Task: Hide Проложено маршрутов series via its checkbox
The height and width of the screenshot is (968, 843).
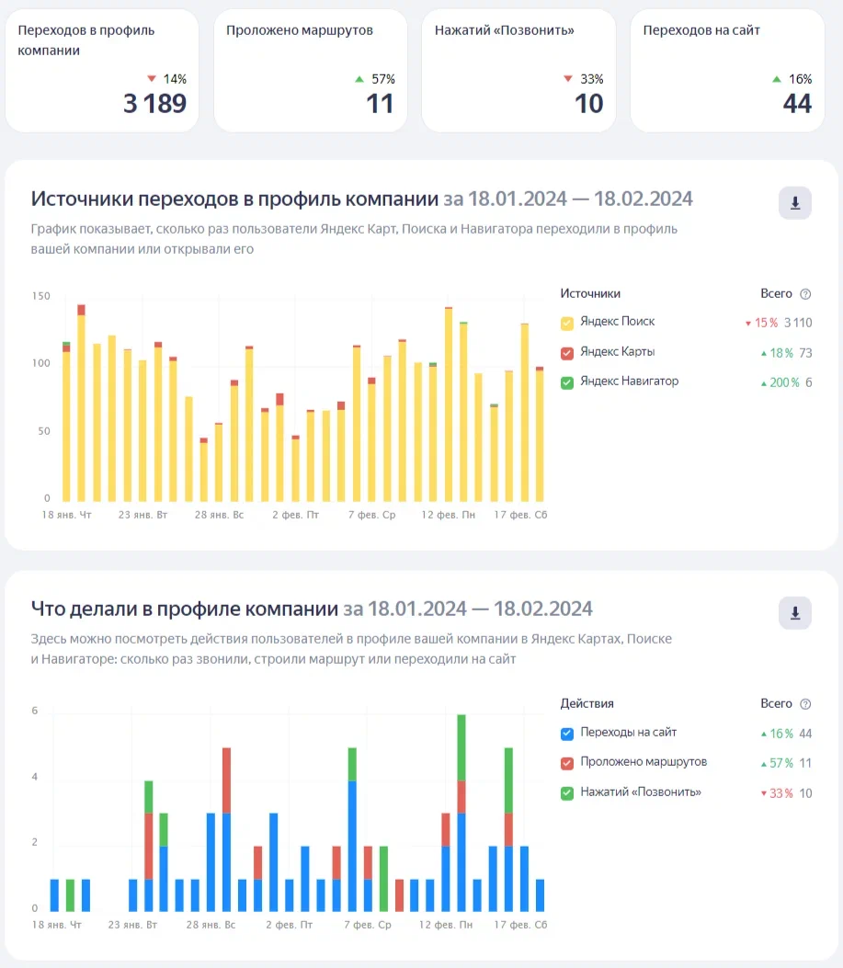Action: click(567, 763)
